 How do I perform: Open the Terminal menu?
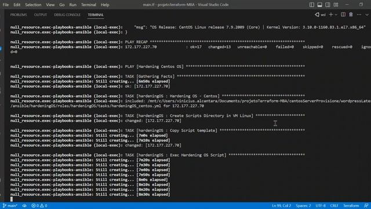[89, 5]
